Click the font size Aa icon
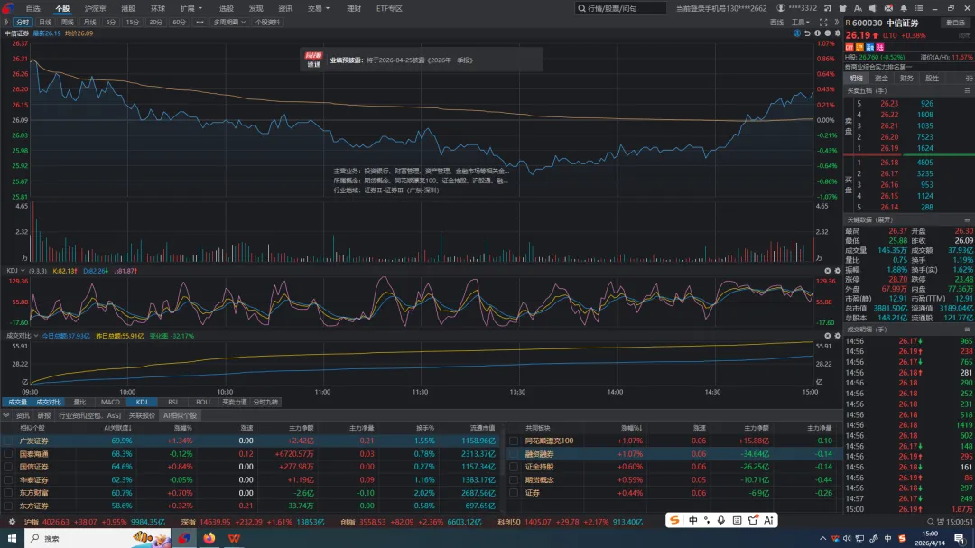This screenshot has width=975, height=548. pos(858,9)
